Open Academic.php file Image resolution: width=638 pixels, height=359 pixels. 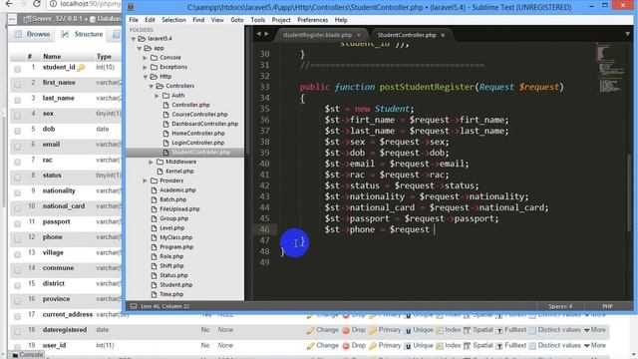[x=177, y=190]
